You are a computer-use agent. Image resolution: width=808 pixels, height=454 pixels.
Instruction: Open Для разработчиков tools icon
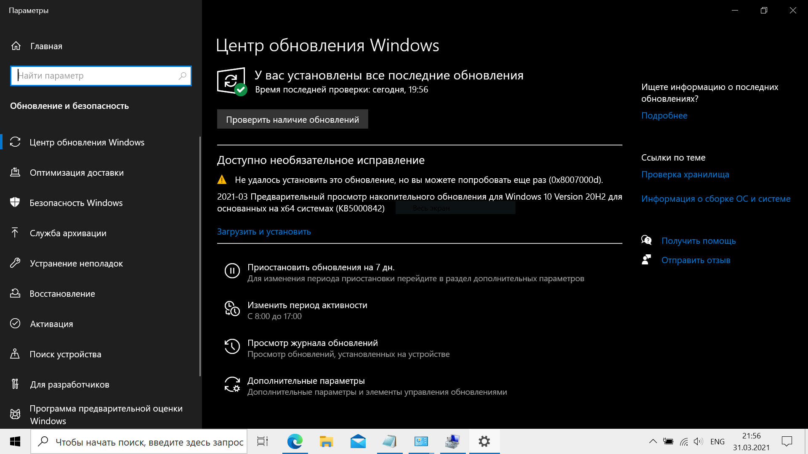pyautogui.click(x=15, y=384)
